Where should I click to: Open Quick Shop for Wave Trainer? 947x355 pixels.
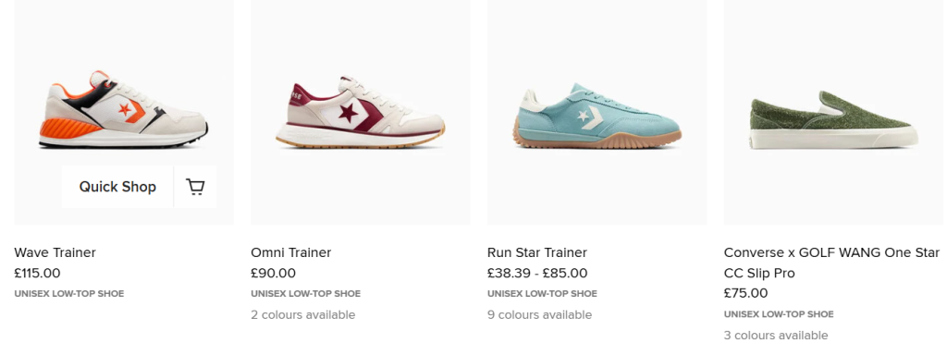(x=117, y=187)
